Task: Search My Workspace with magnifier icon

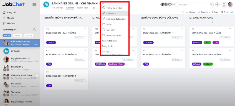Action: point(34,30)
